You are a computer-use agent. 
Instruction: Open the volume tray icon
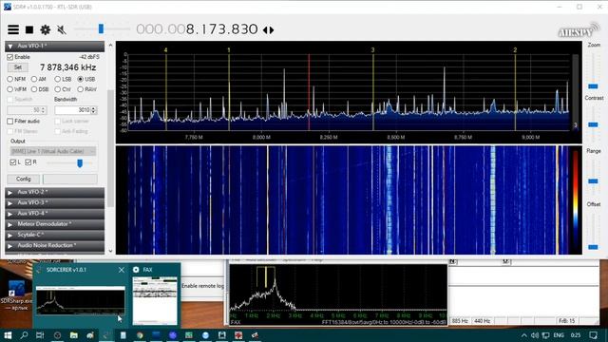[535, 335]
